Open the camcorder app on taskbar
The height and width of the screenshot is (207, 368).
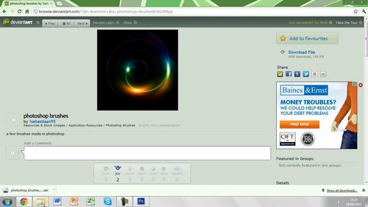[124, 201]
